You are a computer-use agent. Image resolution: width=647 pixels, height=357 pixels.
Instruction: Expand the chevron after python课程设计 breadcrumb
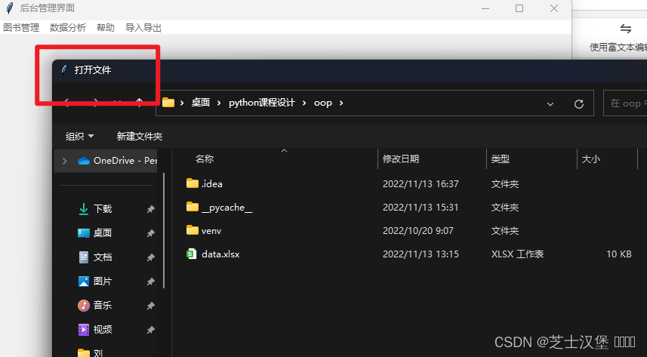point(304,103)
